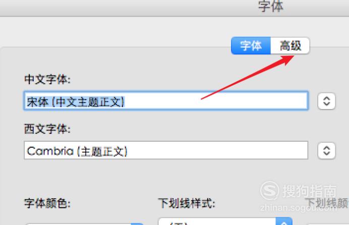
Task: Click the 西文字体 label
Action: (x=47, y=129)
